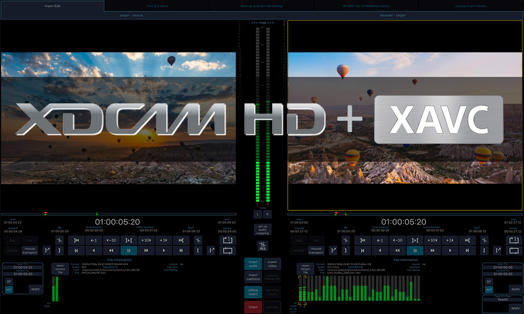This screenshot has width=524, height=314.
Task: Toggle insert video mode
Action: (272, 264)
